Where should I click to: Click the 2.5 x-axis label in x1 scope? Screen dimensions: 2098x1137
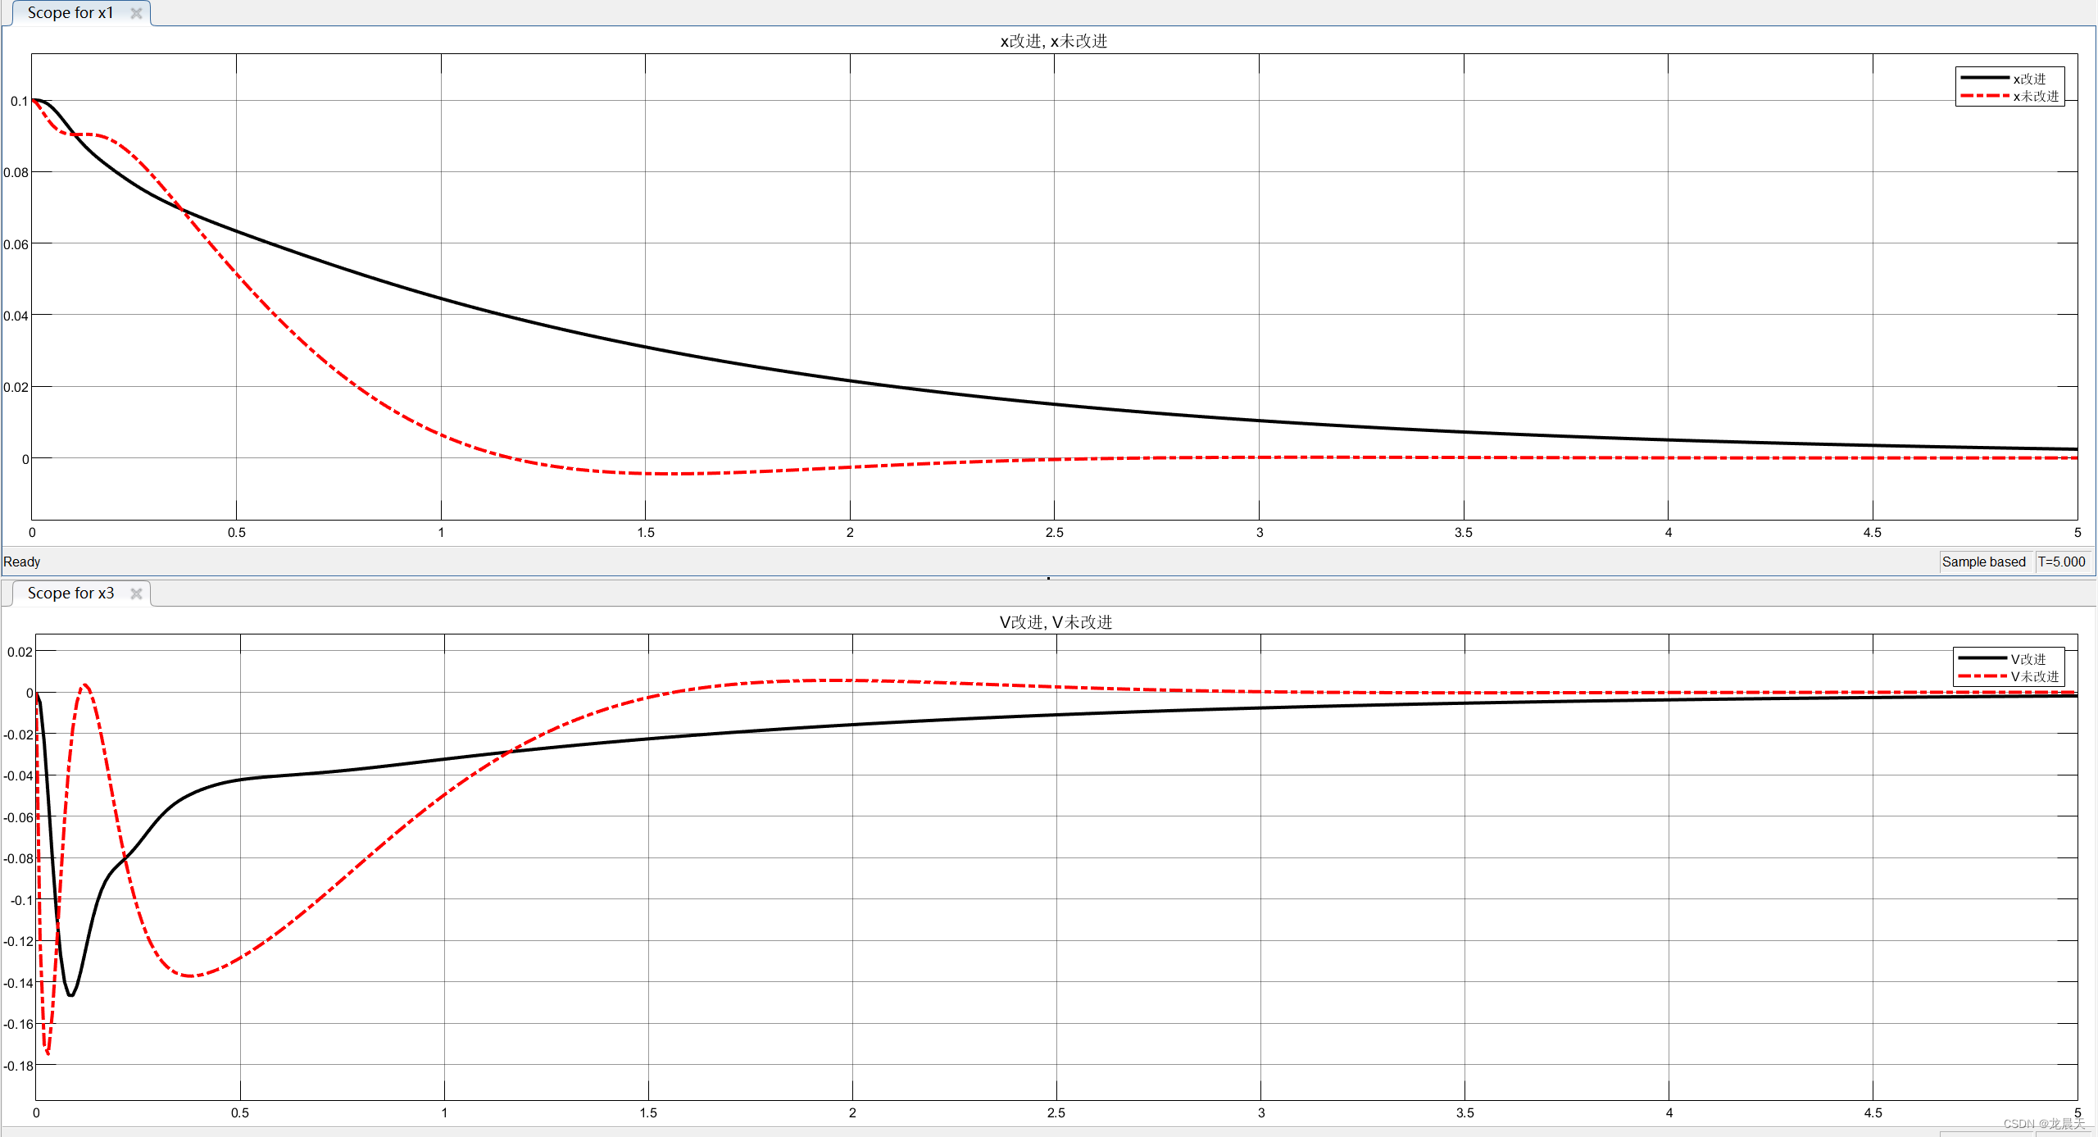pos(1054,533)
